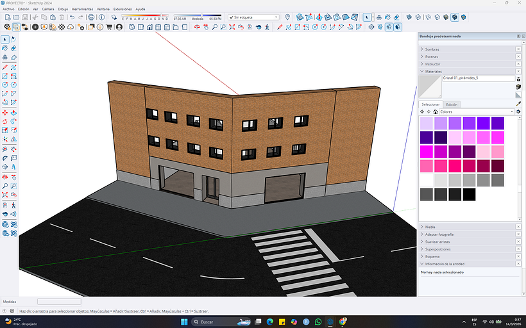This screenshot has height=328, width=526.
Task: Collapse the Materiales panel
Action: [x=422, y=71]
